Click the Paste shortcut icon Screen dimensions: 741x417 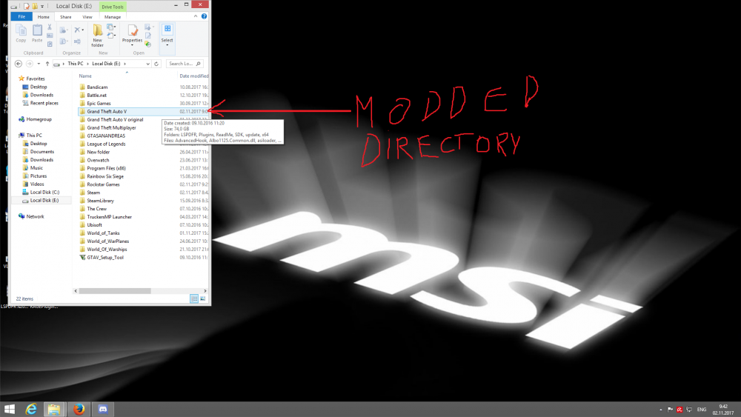[x=50, y=44]
